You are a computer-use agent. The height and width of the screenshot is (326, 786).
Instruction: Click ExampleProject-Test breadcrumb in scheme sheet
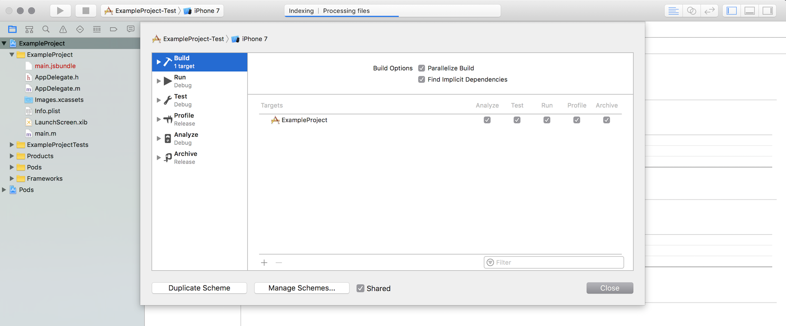point(188,39)
